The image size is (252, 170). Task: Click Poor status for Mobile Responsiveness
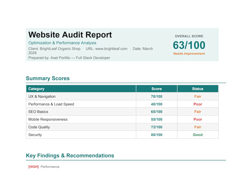pos(198,119)
